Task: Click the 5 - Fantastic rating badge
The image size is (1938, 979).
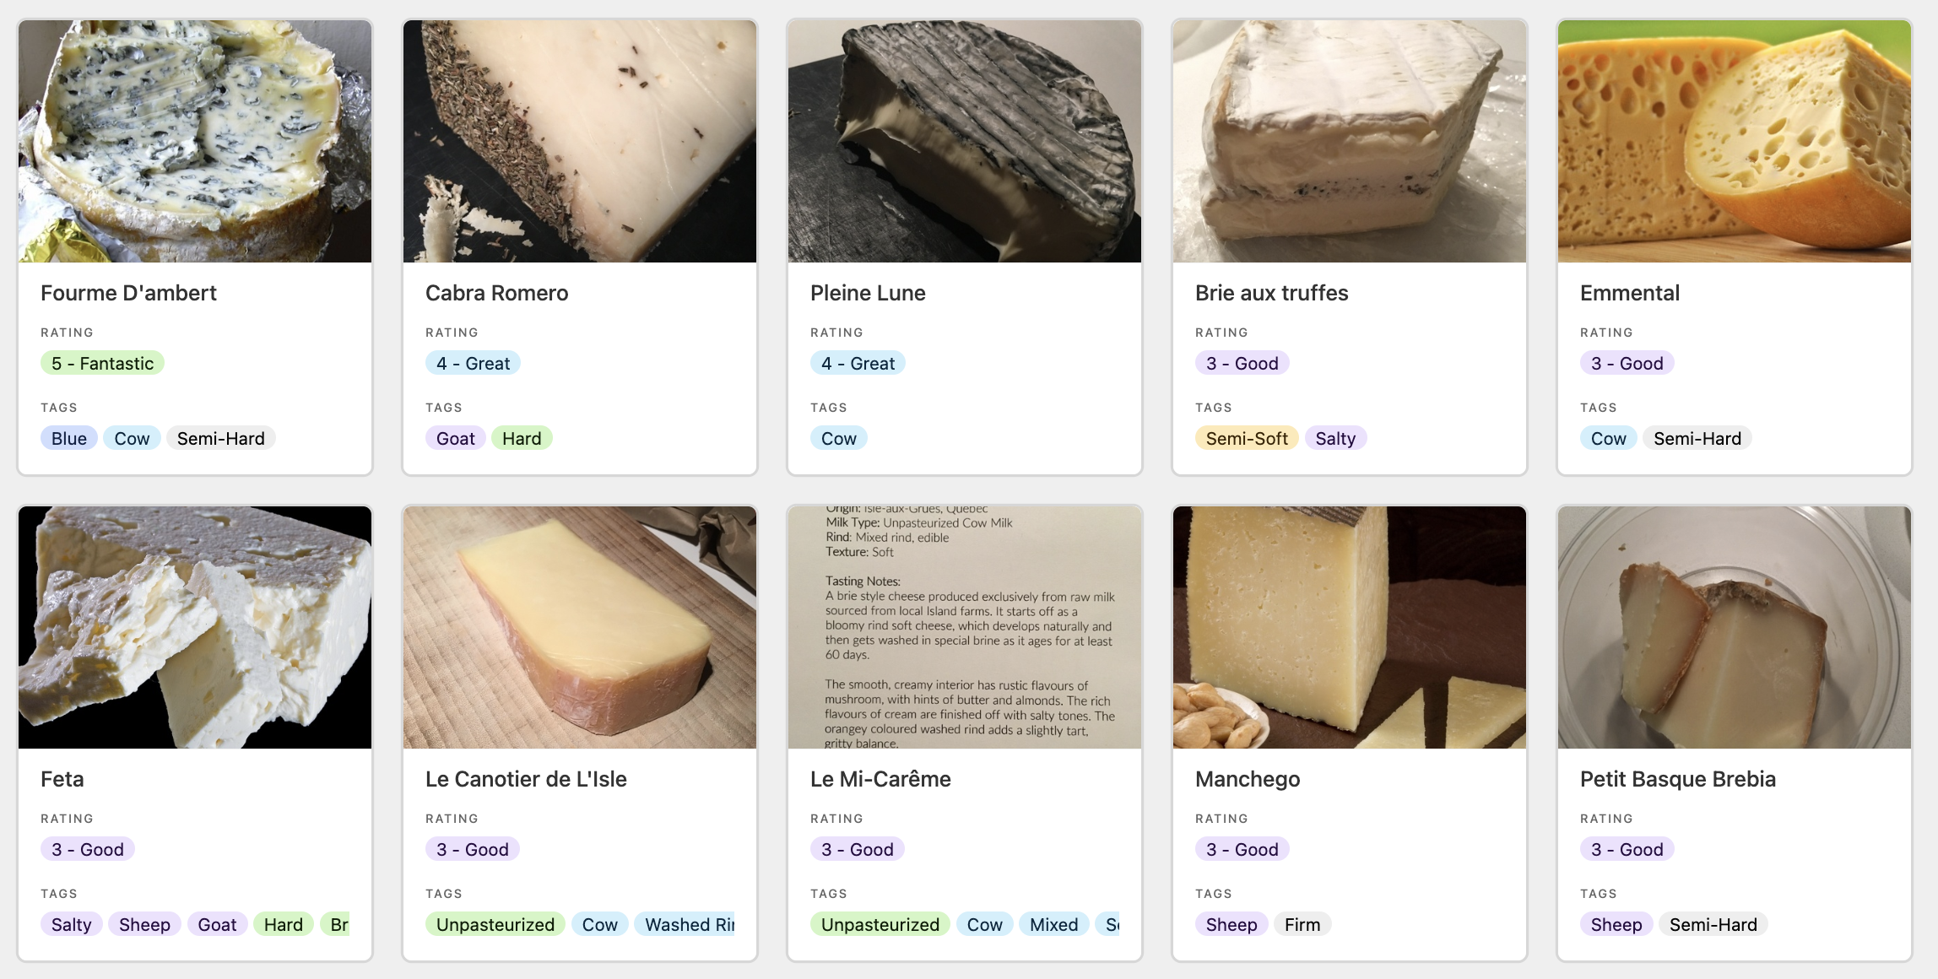Action: 102,364
